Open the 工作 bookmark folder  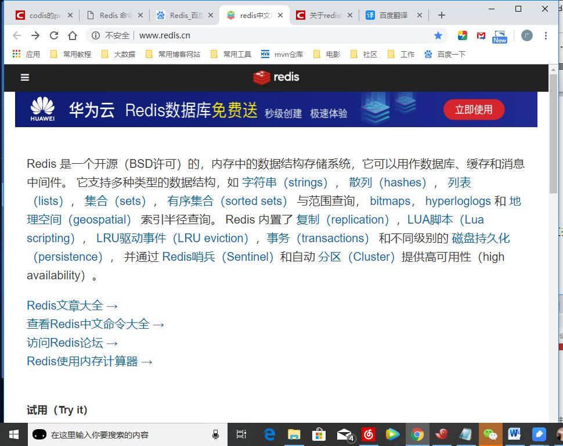[401, 54]
